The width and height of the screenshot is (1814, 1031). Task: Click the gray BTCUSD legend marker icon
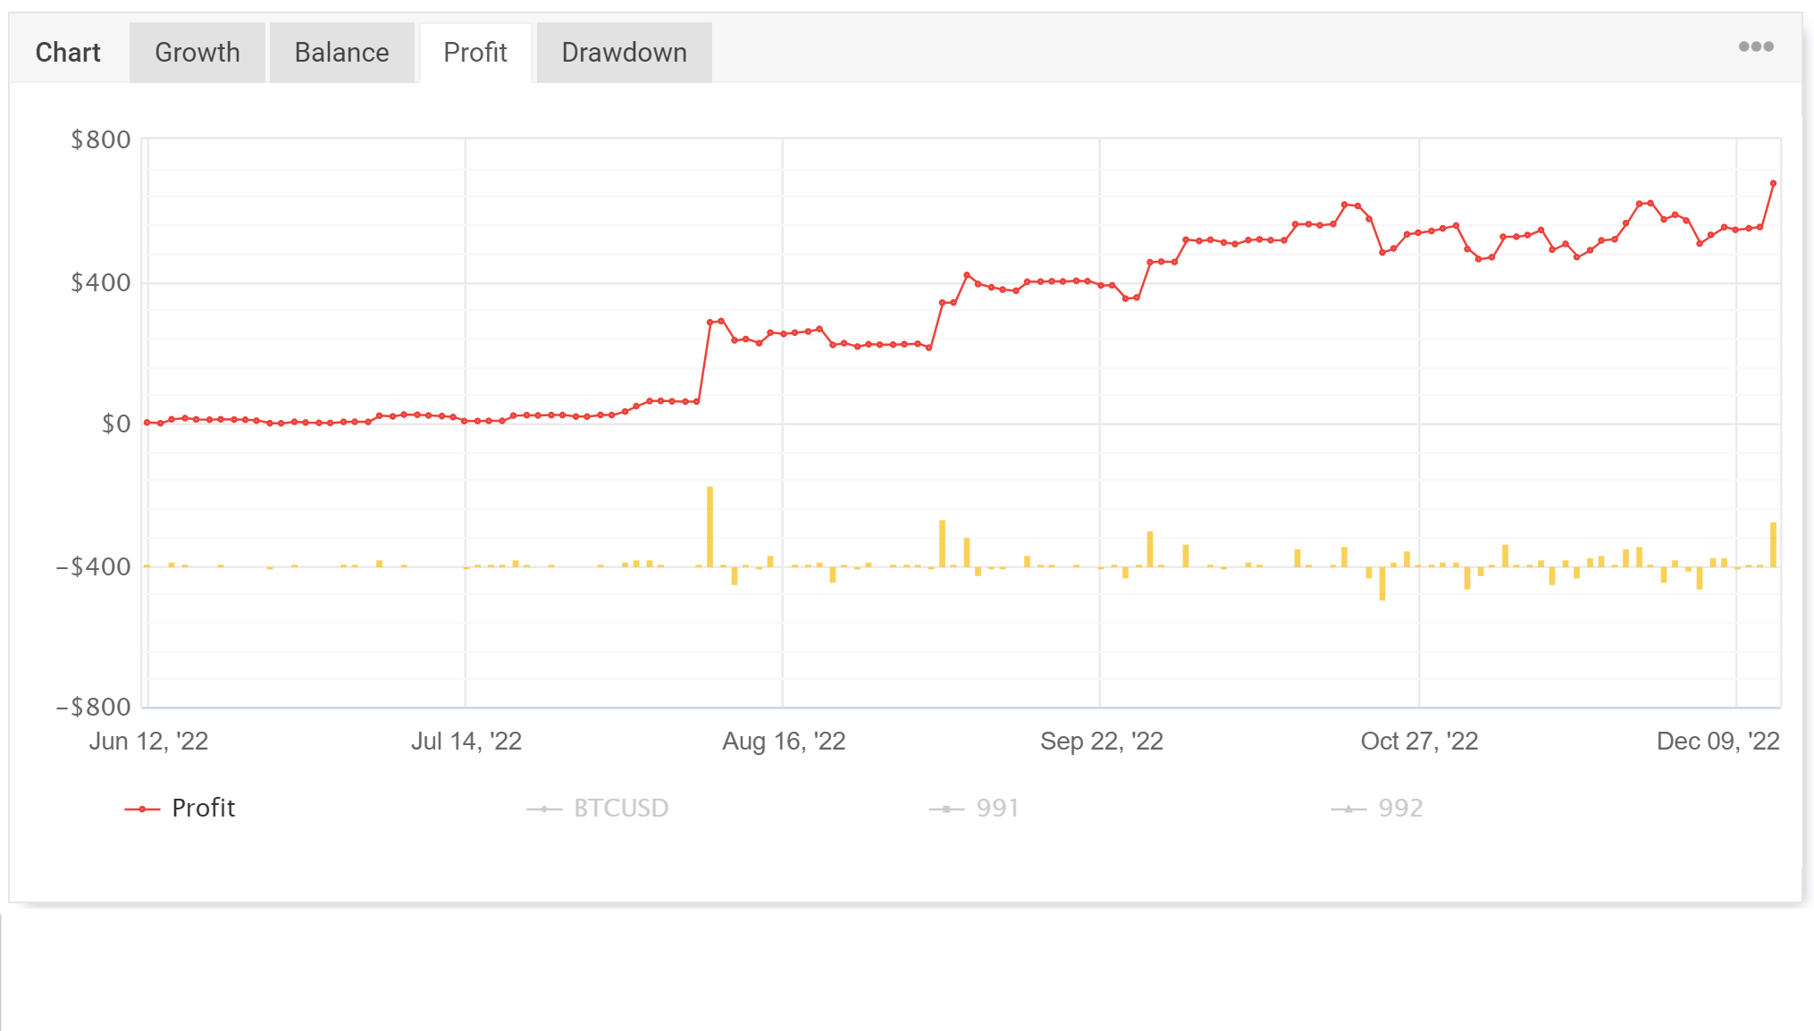[544, 809]
